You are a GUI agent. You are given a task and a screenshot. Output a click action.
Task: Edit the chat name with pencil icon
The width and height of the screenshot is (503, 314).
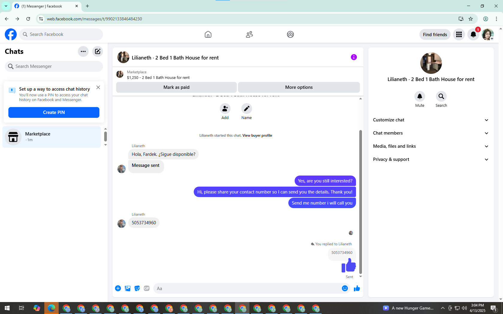[x=247, y=109]
